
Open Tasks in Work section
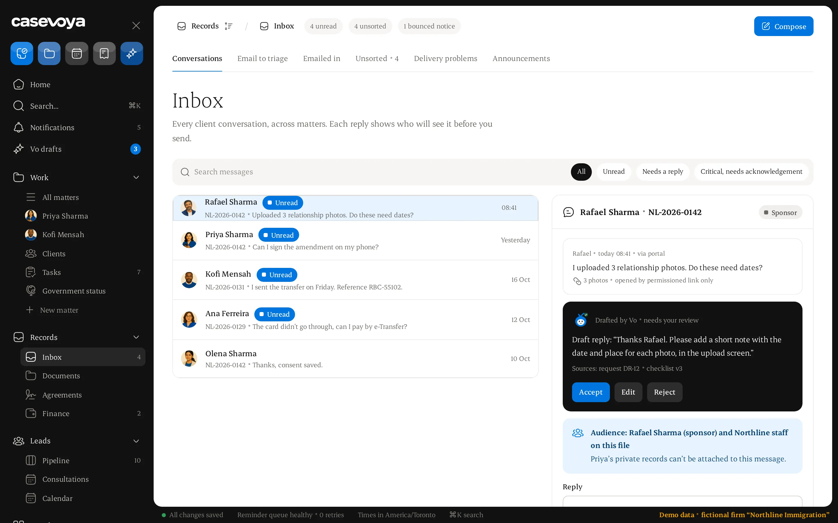[83, 272]
